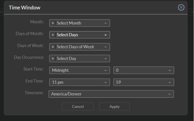The image size is (194, 121).
Task: Click the End Time minutes arrow beside 59
Action: (x=169, y=82)
